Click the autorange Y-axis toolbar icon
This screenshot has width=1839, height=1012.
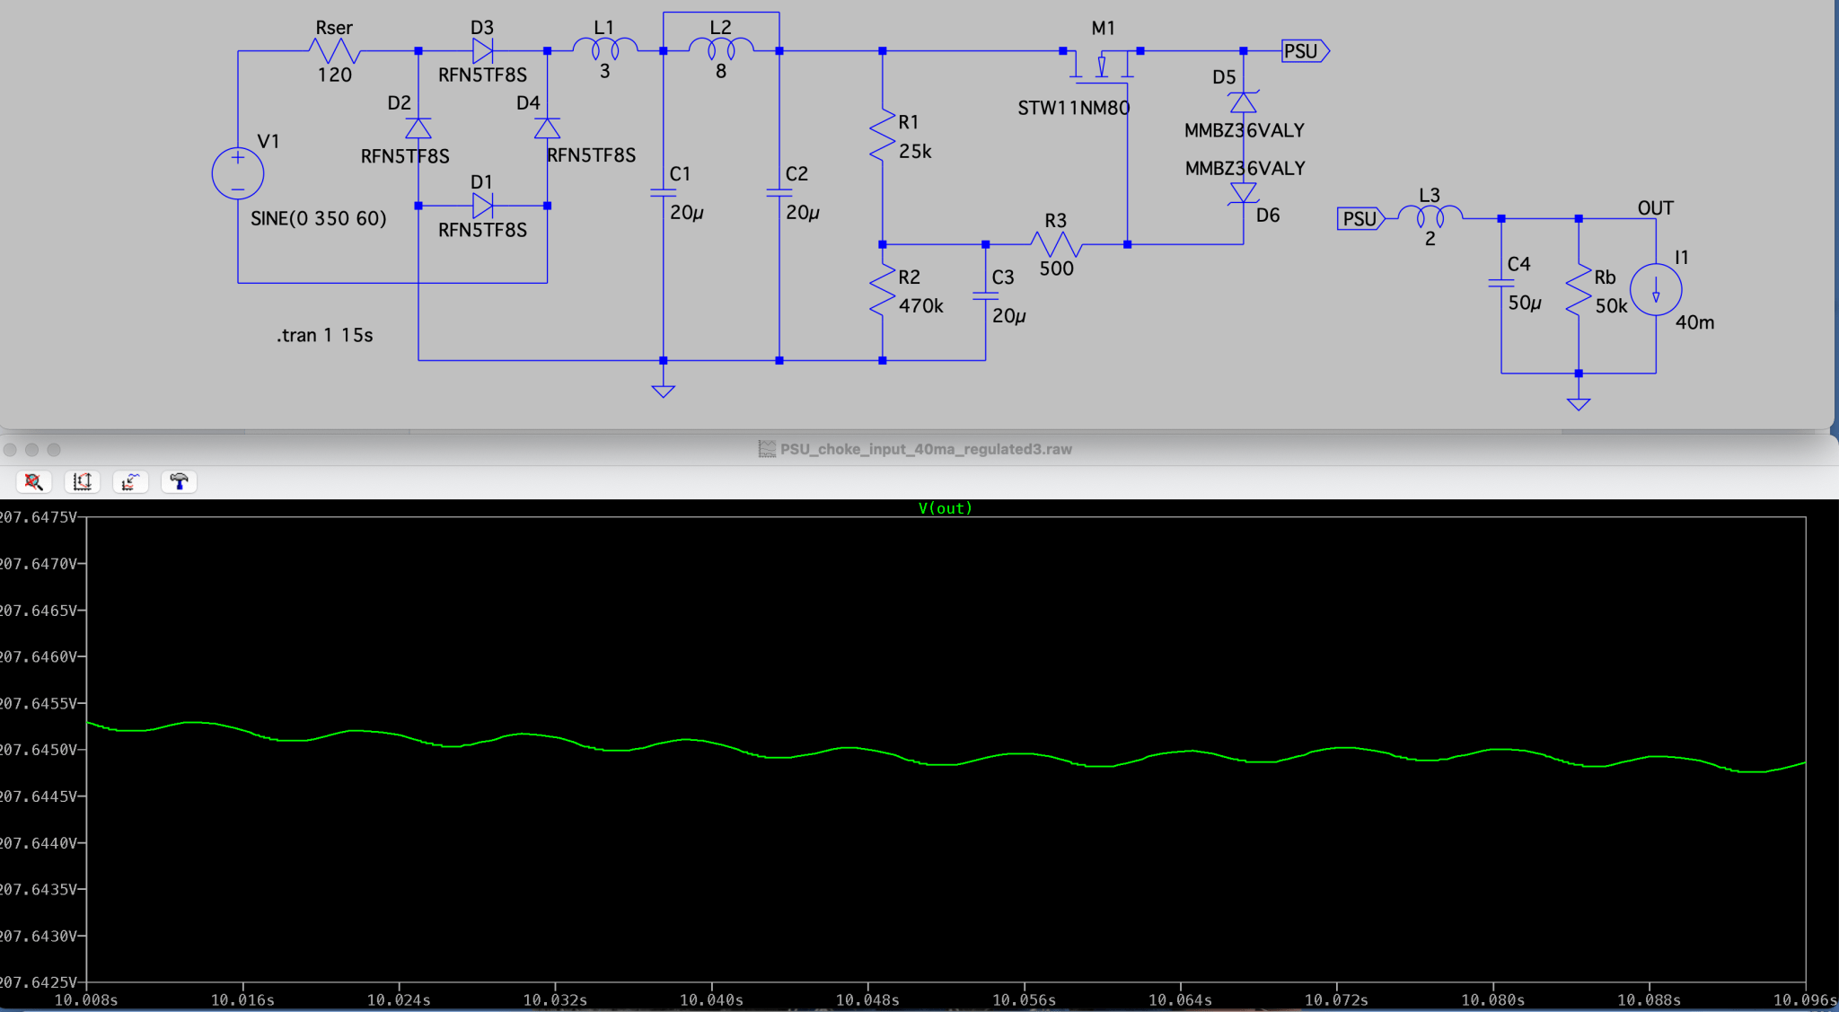tap(82, 482)
